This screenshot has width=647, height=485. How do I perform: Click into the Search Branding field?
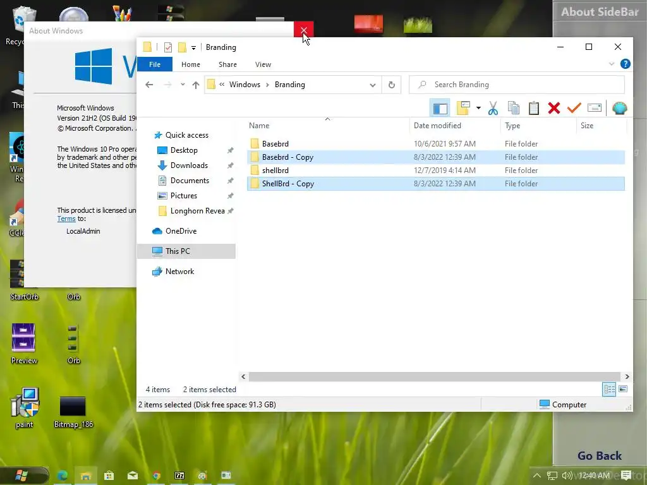click(x=517, y=85)
